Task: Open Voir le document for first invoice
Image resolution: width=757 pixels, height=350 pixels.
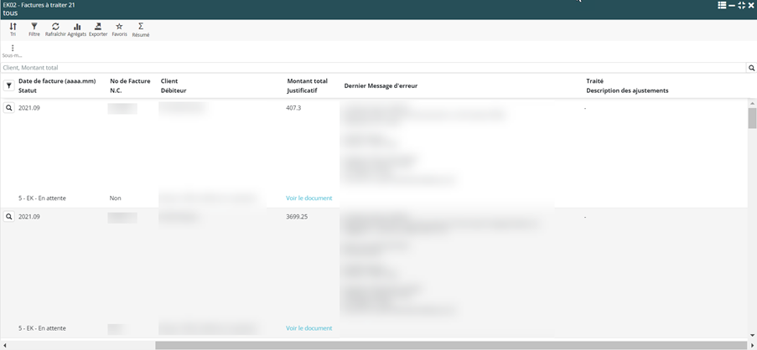Action: pos(309,198)
